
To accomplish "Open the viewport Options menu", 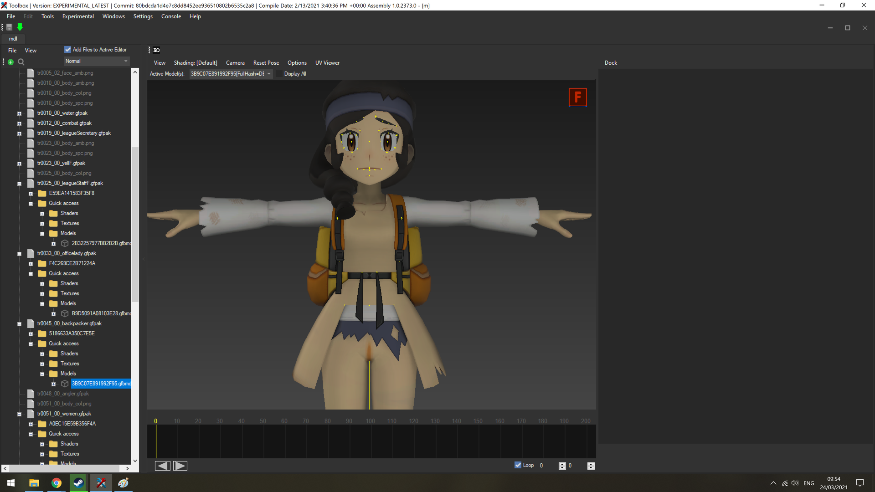I will (x=297, y=63).
